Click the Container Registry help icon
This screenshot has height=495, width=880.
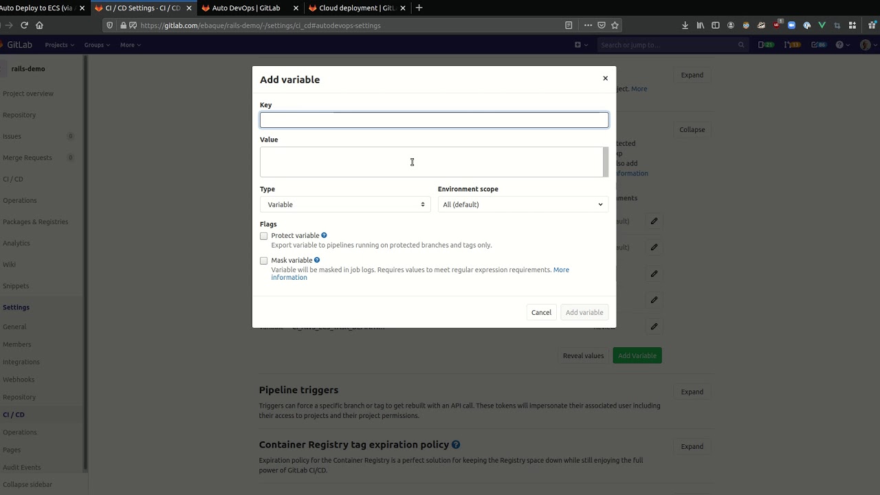(456, 445)
